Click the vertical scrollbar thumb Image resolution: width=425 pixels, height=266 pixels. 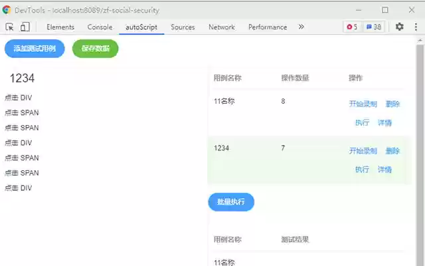[420, 155]
